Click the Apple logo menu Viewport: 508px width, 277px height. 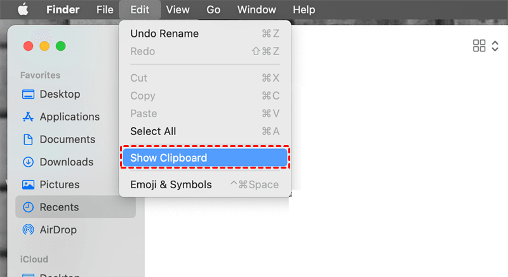(x=23, y=10)
